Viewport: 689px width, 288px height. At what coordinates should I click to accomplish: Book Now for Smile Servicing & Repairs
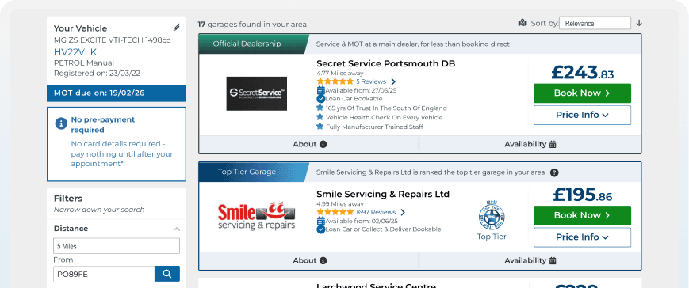point(582,215)
